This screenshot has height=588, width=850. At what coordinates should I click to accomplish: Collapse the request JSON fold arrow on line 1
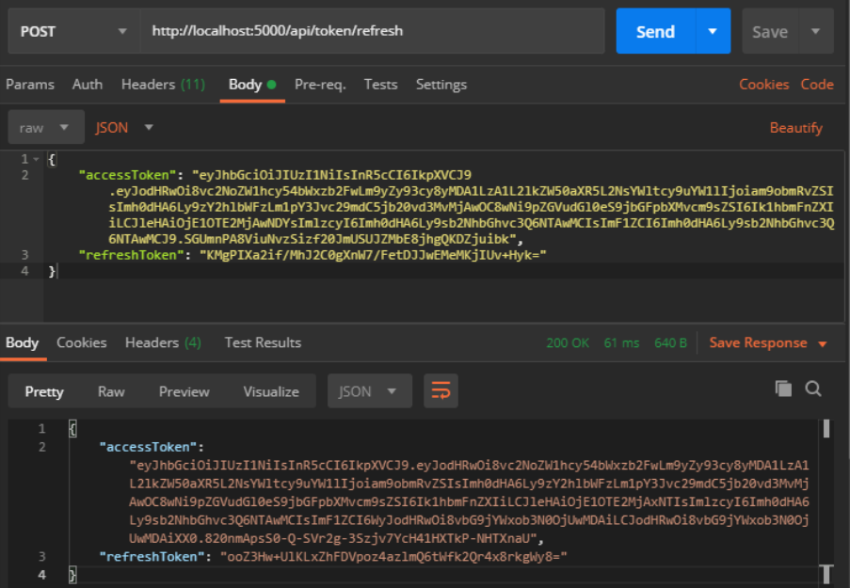pyautogui.click(x=37, y=159)
